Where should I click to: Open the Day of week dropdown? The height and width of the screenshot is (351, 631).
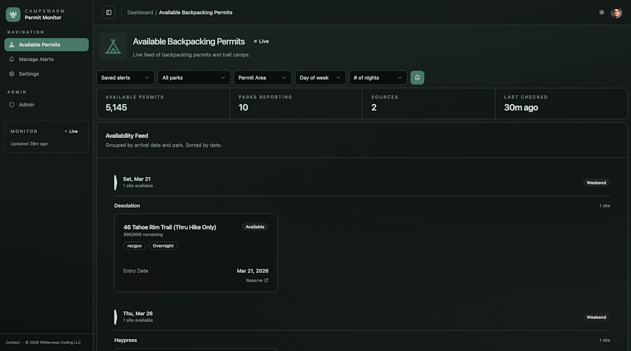320,78
